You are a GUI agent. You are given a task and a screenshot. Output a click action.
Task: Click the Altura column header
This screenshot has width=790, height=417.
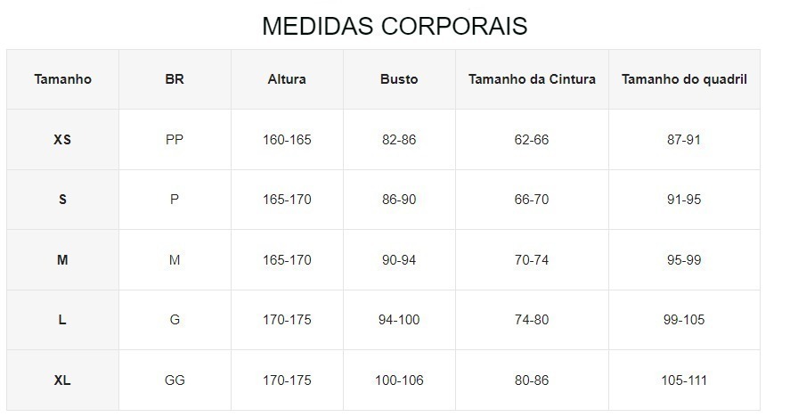click(x=287, y=79)
